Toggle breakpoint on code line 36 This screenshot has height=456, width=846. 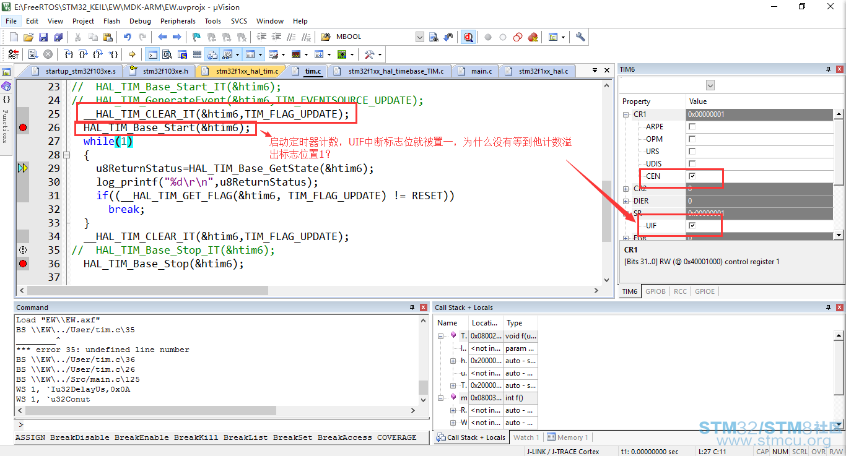tap(23, 264)
